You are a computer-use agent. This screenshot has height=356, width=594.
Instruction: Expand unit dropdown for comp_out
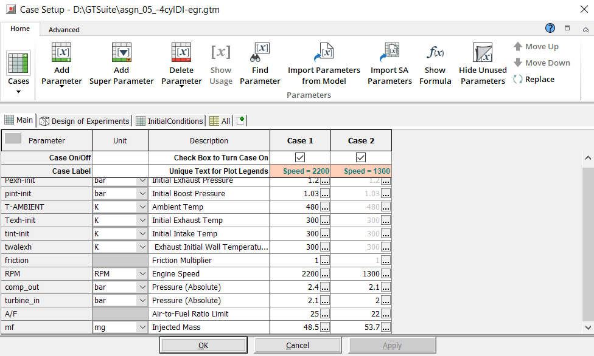pos(142,287)
